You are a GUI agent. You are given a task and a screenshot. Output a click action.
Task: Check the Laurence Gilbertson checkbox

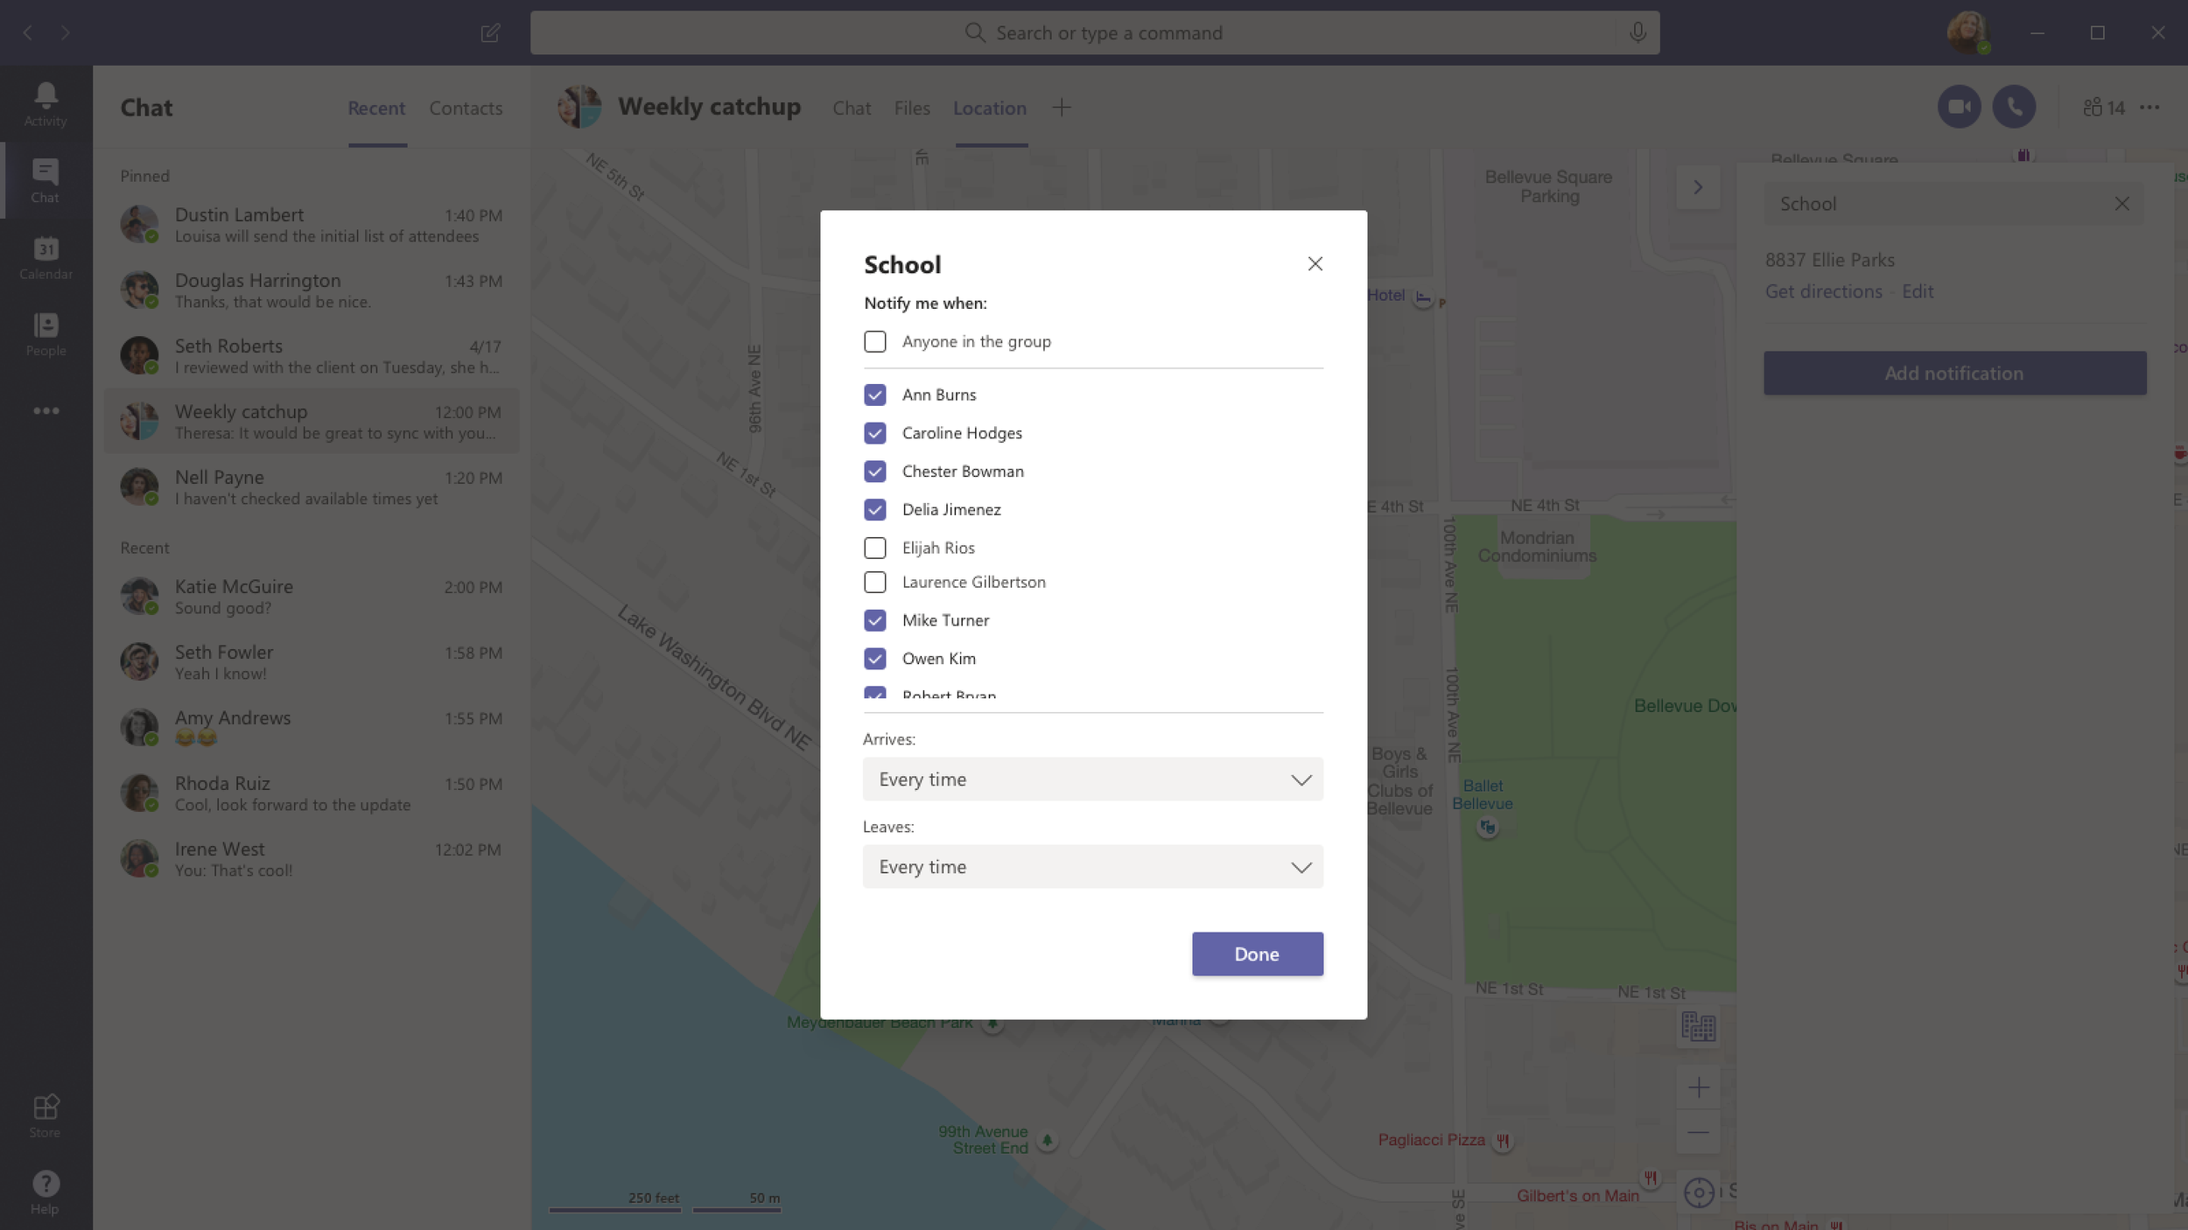pyautogui.click(x=875, y=582)
